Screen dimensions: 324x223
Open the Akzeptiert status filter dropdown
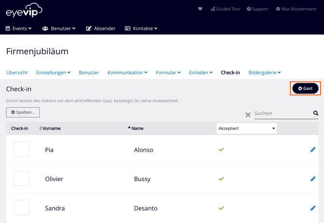(247, 128)
